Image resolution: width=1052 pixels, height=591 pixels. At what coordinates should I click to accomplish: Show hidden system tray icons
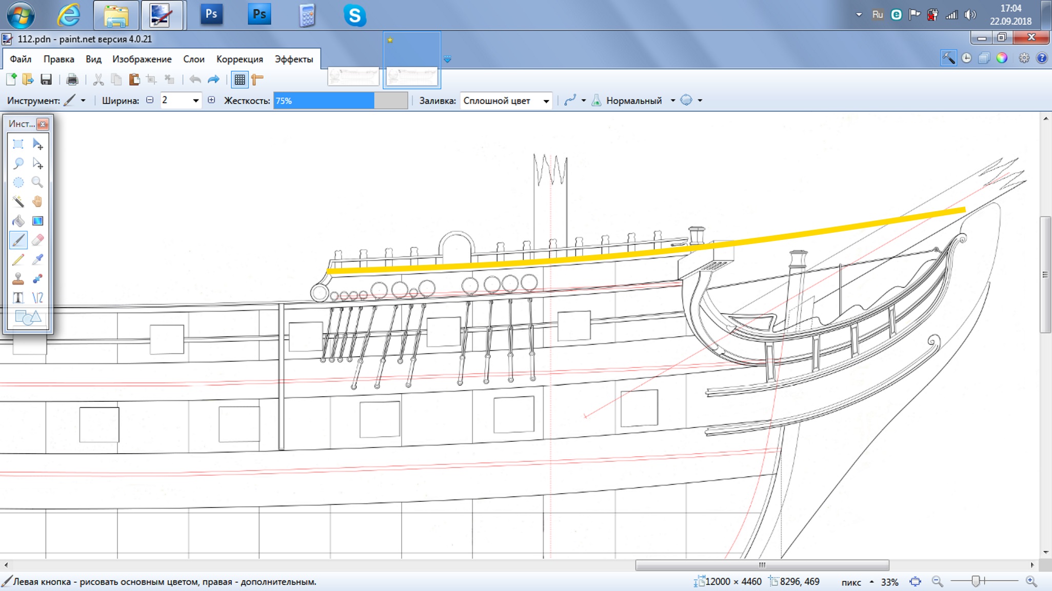(859, 15)
